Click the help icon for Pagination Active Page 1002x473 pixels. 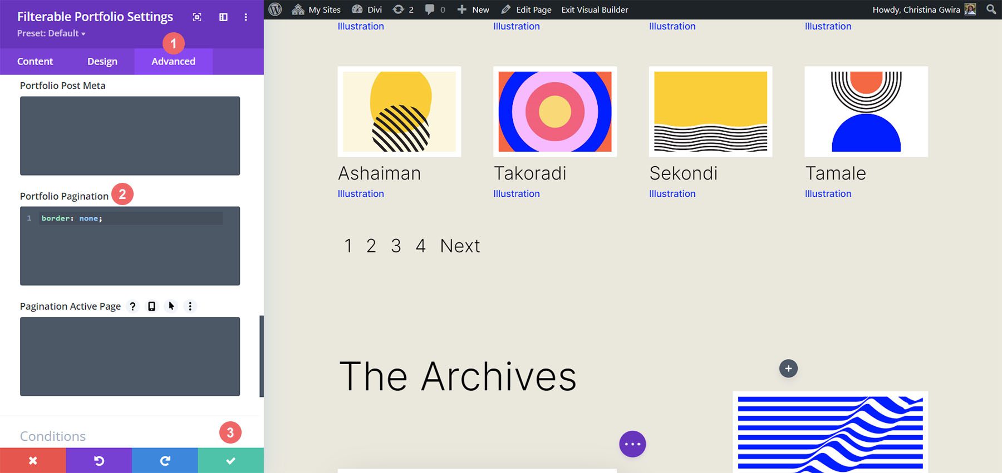pyautogui.click(x=132, y=306)
